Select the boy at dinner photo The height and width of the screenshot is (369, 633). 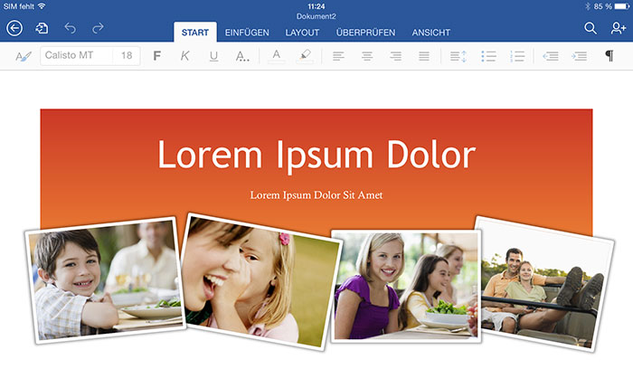[105, 280]
